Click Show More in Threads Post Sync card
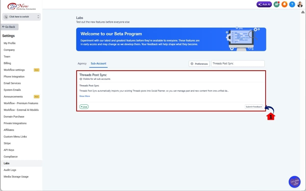Screen dimensions: 306x191 point(85,96)
